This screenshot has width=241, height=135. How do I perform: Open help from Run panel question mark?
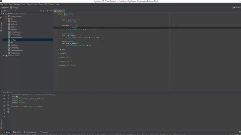coord(4,117)
